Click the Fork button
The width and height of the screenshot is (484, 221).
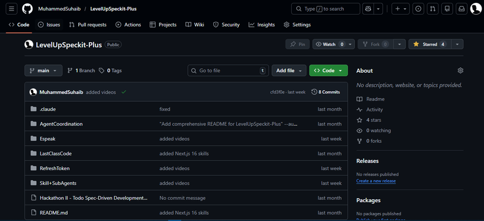click(x=376, y=44)
